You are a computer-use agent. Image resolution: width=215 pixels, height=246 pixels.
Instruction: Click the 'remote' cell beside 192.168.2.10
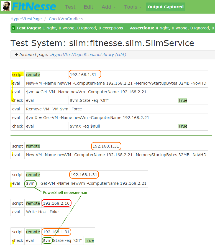(33, 203)
